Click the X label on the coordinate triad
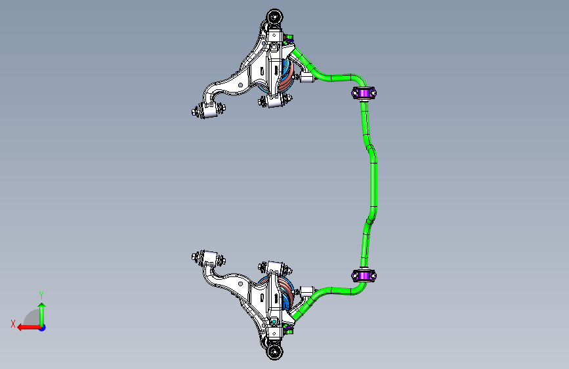The width and height of the screenshot is (569, 369). pyautogui.click(x=13, y=324)
